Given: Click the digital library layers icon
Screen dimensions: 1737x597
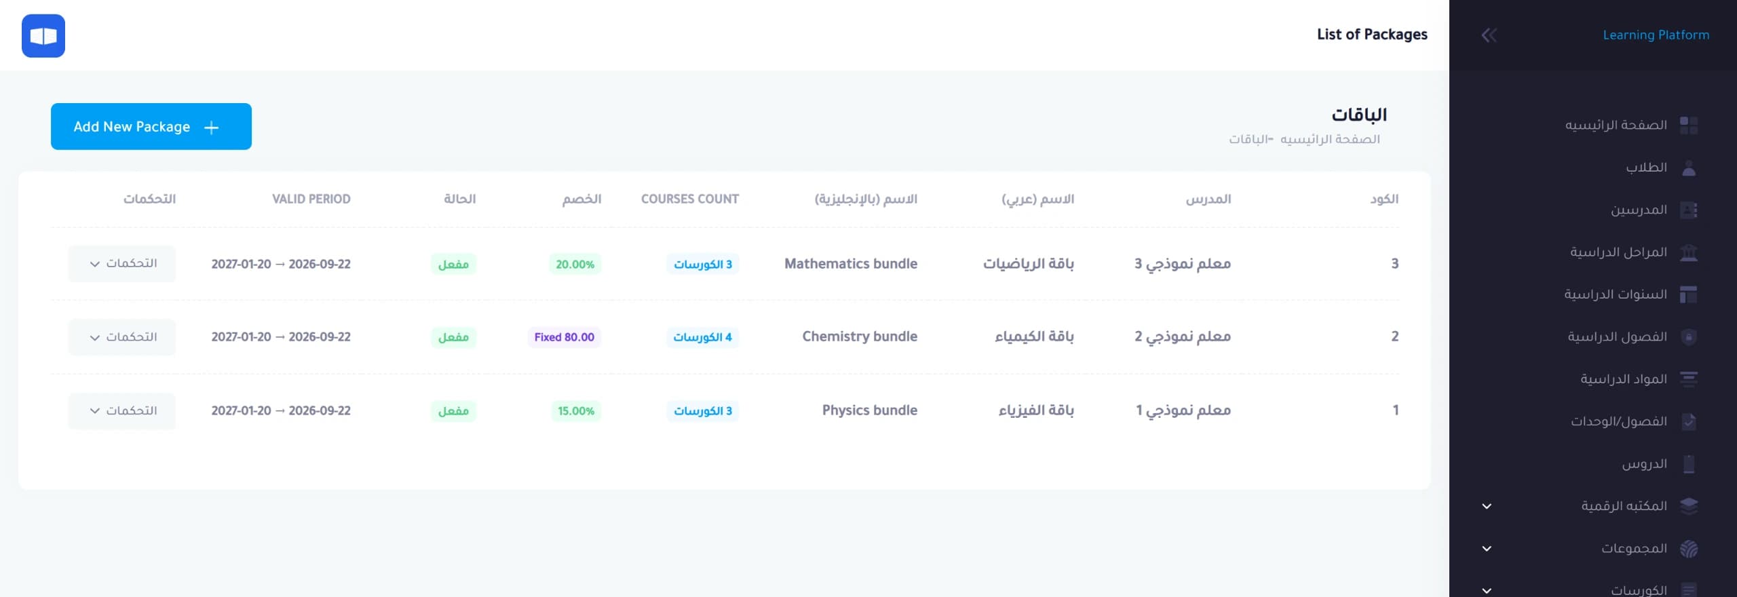Looking at the screenshot, I should point(1688,506).
